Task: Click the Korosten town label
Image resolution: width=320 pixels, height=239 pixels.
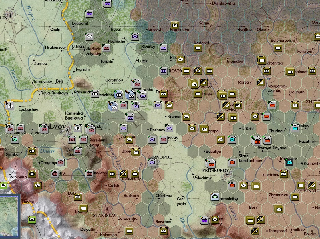Action: click(x=304, y=51)
